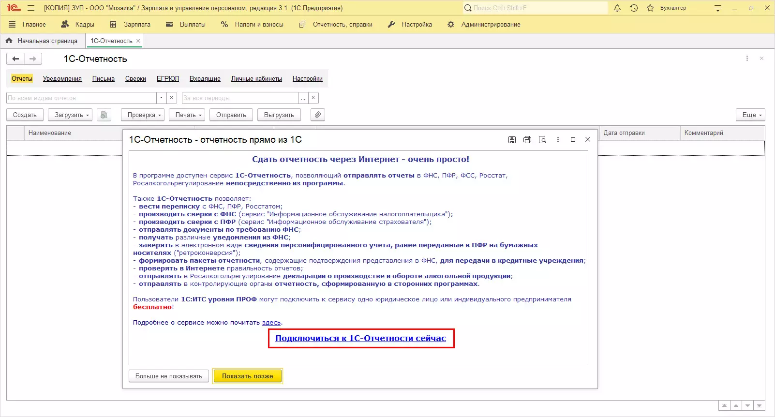Jump to the list start with the bottom-right arrow
This screenshot has height=417, width=775.
click(724, 406)
